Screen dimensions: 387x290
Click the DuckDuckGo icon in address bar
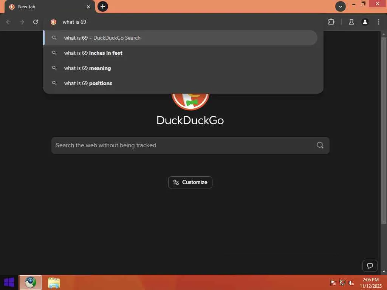53,22
